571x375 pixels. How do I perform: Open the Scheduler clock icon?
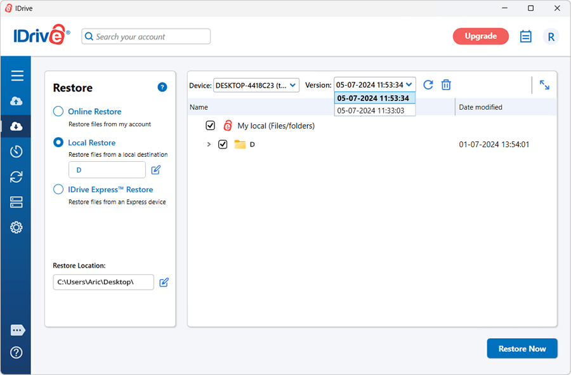coord(16,152)
